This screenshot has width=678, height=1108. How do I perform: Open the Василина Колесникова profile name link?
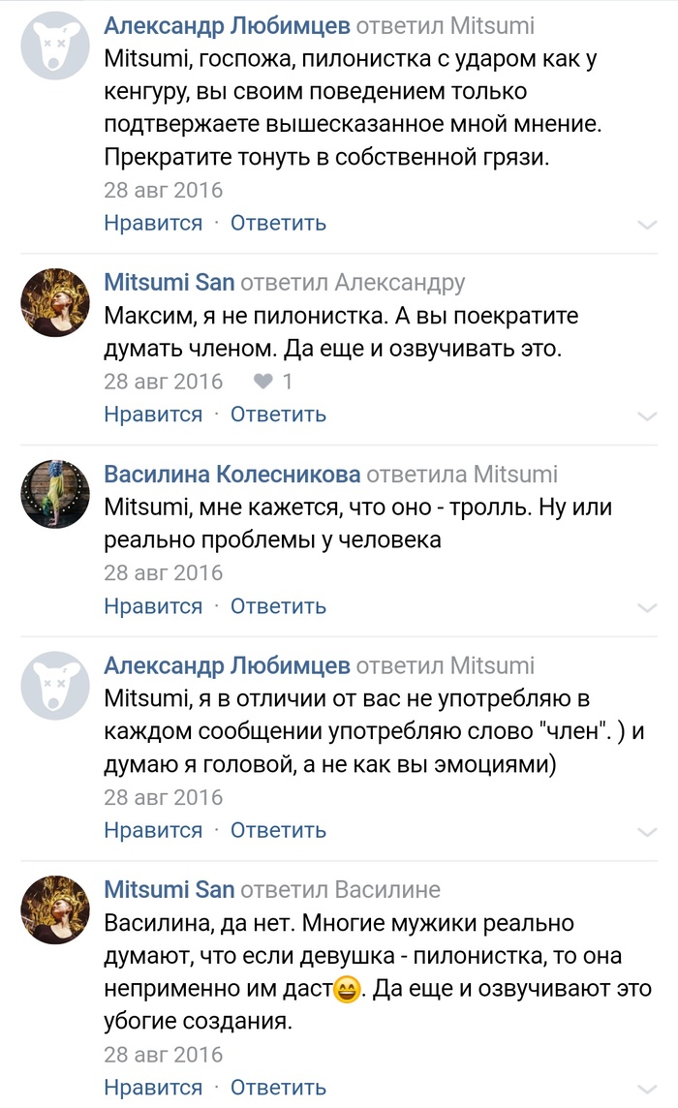click(232, 474)
